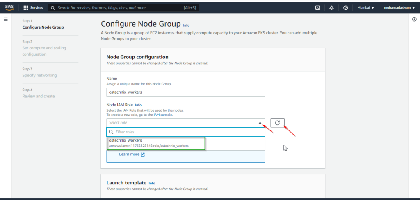Select the Review and create step
The height and width of the screenshot is (200, 420).
[39, 96]
